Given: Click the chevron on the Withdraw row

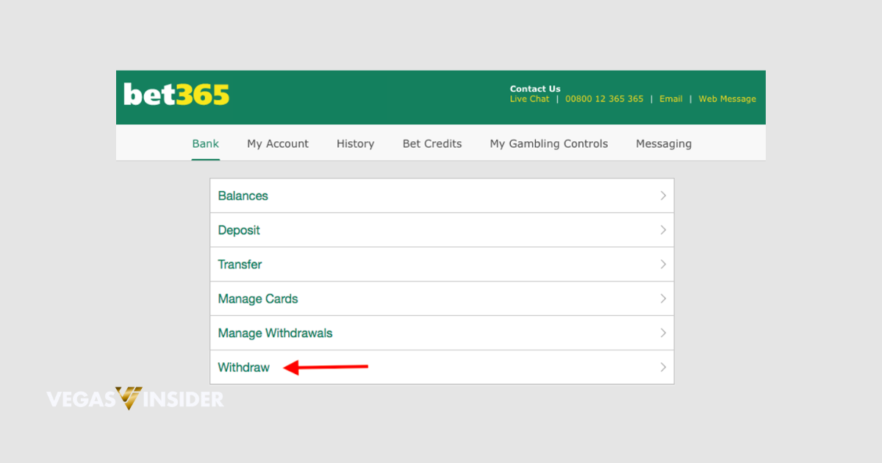Looking at the screenshot, I should point(663,367).
